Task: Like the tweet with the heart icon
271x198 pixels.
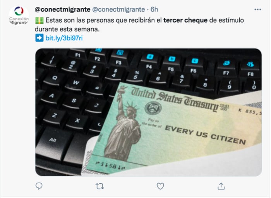Action: [x=160, y=186]
